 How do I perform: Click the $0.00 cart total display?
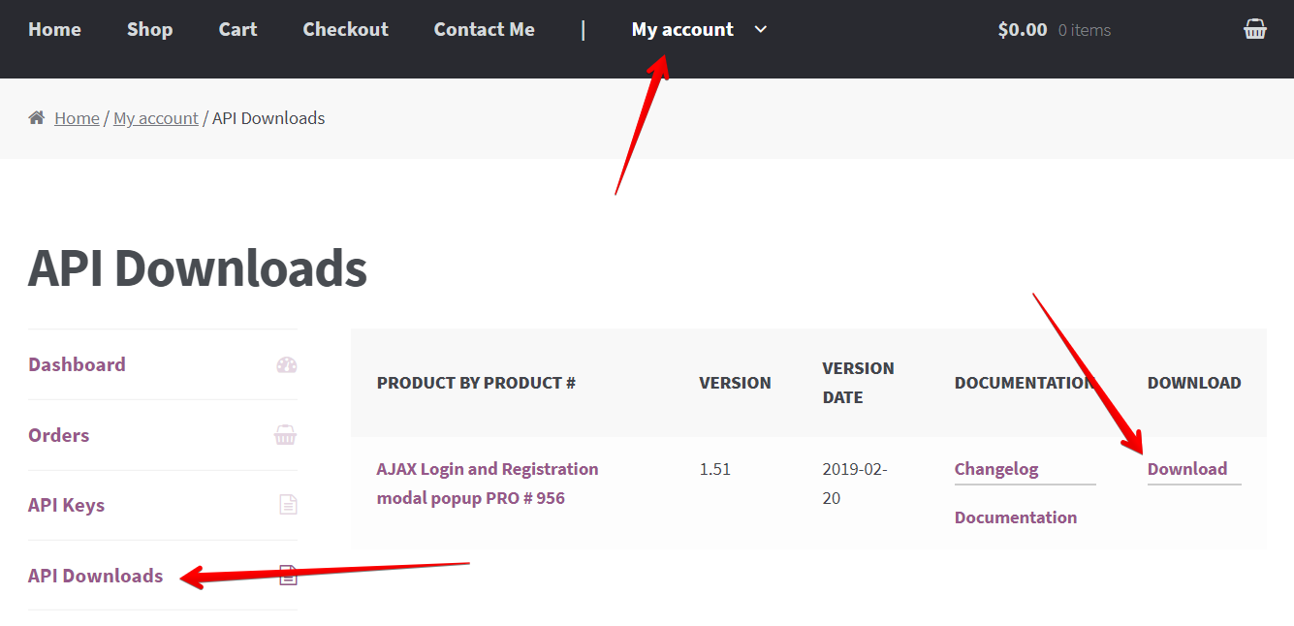(1022, 29)
